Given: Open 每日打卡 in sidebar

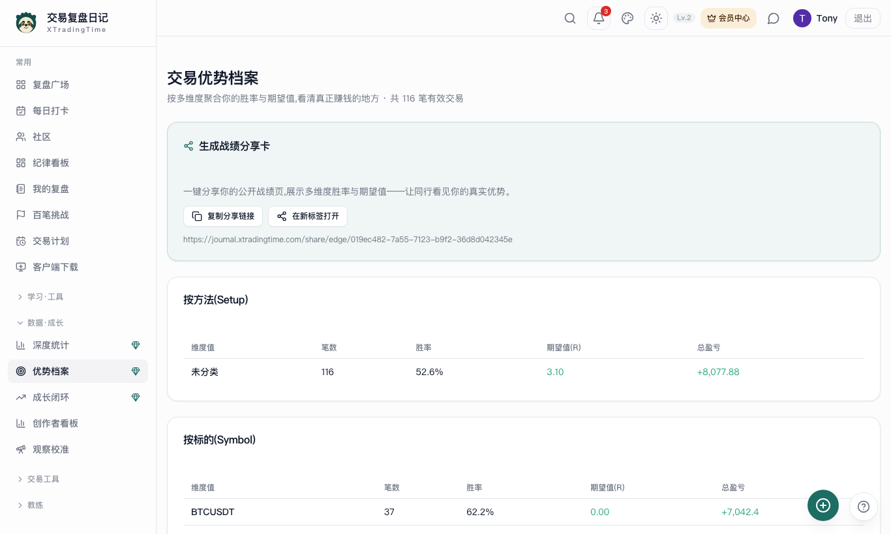Looking at the screenshot, I should pyautogui.click(x=78, y=111).
